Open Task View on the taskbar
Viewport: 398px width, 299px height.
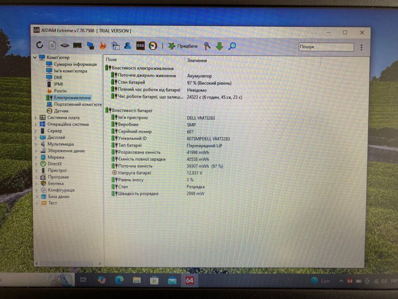click(x=83, y=280)
